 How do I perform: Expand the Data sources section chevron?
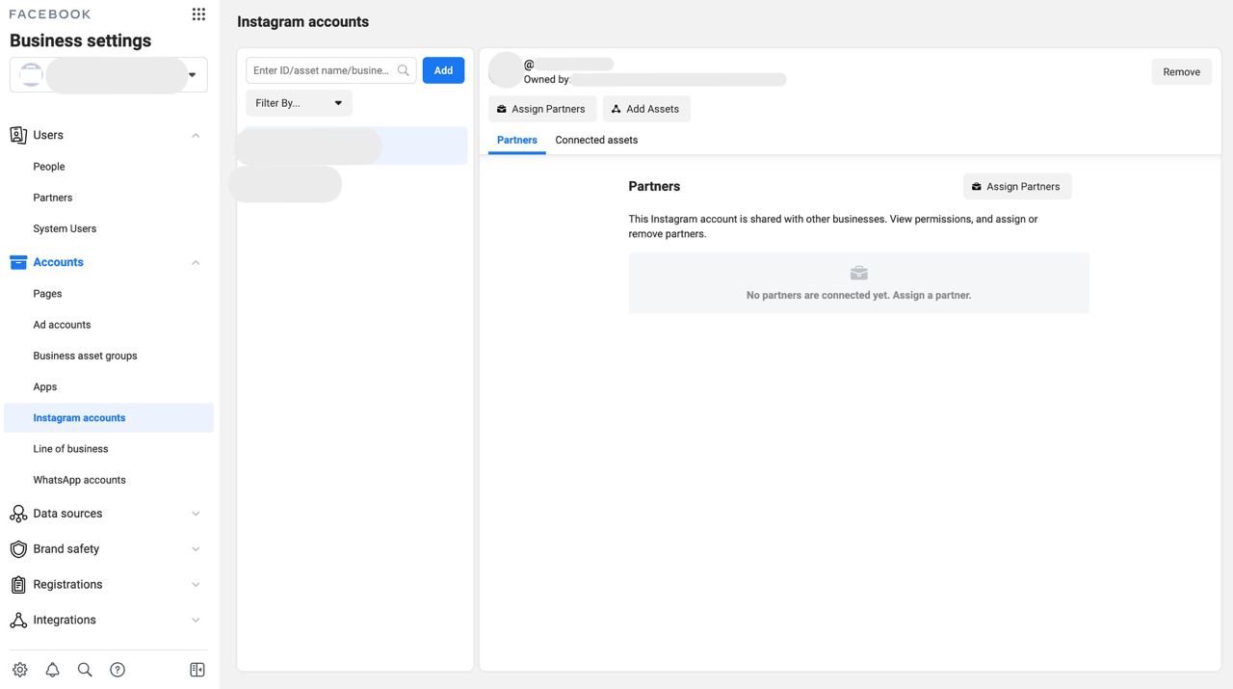click(196, 515)
